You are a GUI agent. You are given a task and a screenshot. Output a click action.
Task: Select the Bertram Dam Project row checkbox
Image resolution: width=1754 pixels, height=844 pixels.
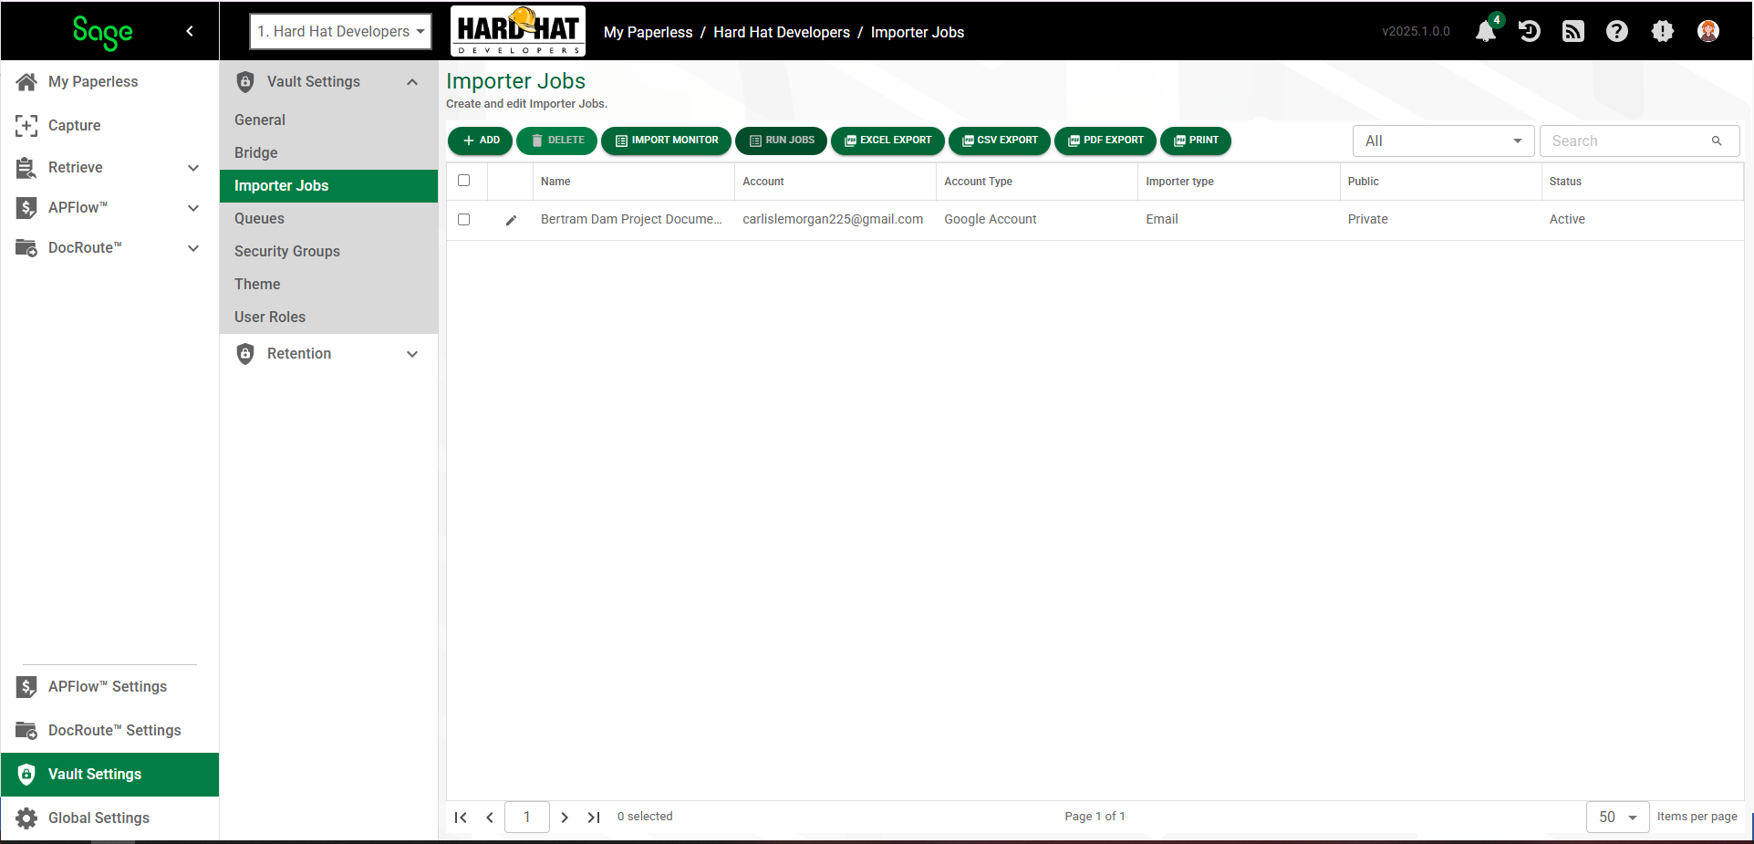463,220
